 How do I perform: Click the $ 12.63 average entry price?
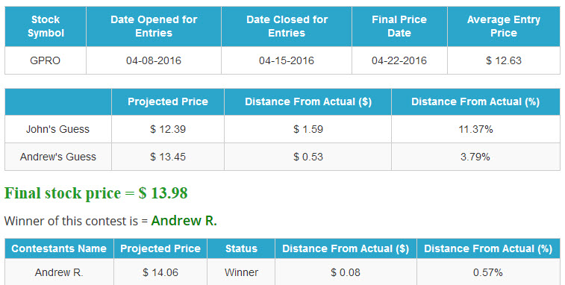(504, 60)
